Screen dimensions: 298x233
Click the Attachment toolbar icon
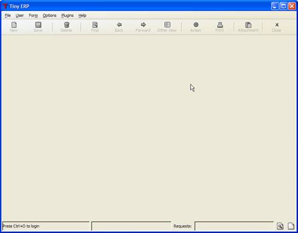pyautogui.click(x=249, y=25)
